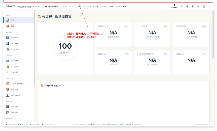Click the oracle database type value
The image size is (217, 131).
pyautogui.click(x=95, y=6)
